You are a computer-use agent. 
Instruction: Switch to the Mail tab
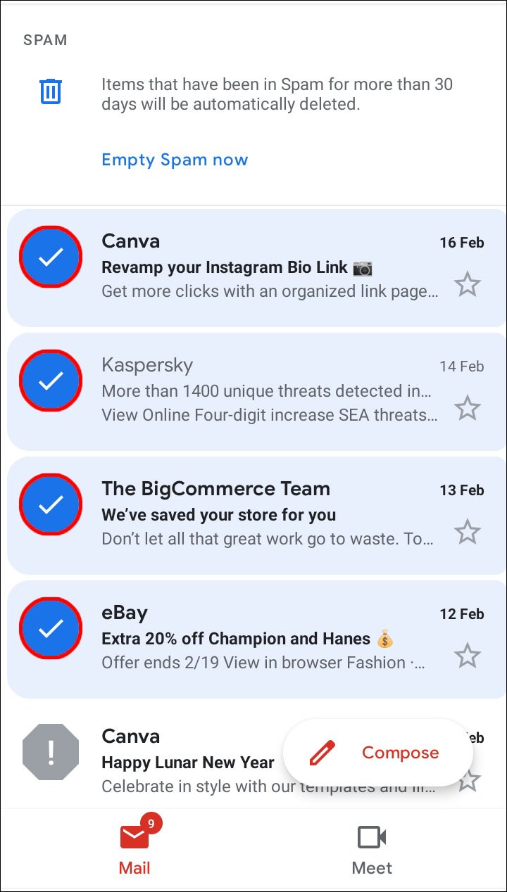[x=134, y=848]
